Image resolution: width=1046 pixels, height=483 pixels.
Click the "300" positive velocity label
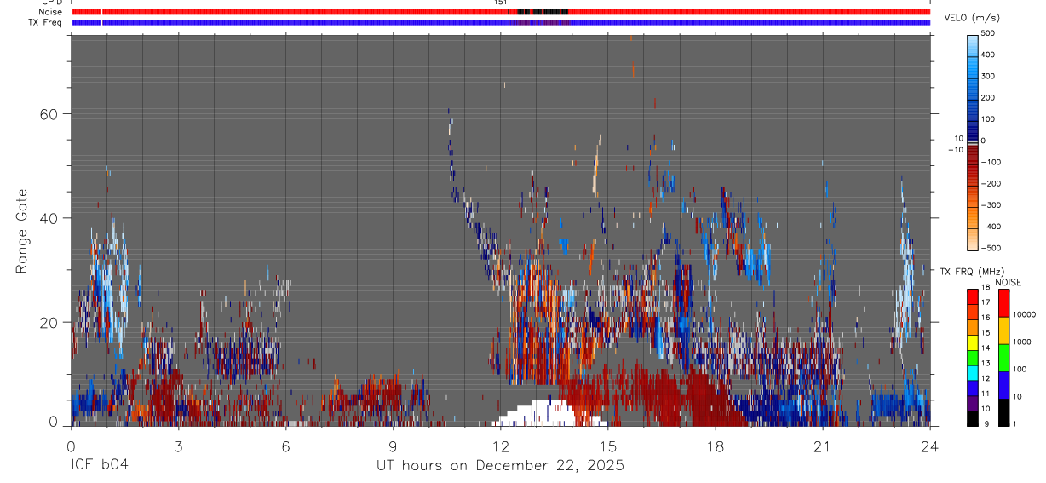point(988,76)
